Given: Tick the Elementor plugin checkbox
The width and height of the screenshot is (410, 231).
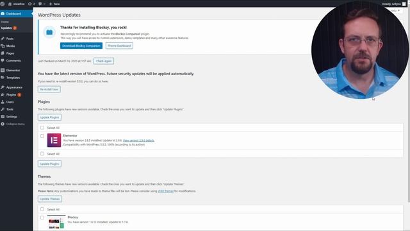Looking at the screenshot, I should (42, 136).
